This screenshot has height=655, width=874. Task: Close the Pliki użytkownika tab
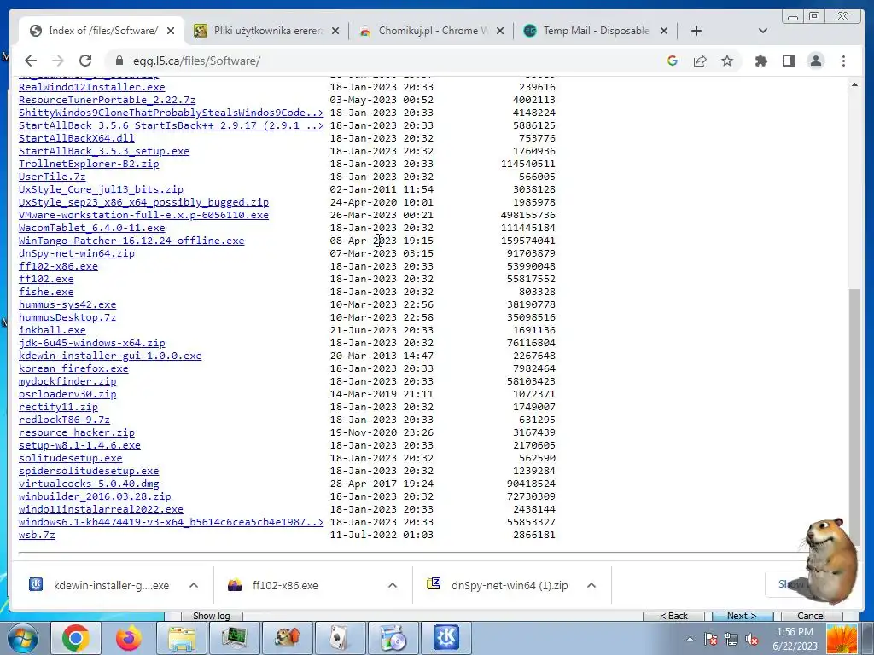[335, 31]
